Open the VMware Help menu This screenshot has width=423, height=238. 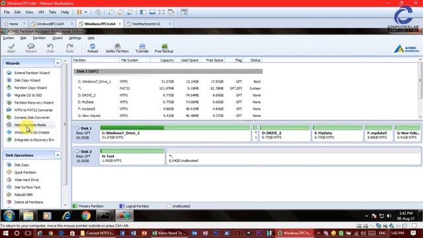tap(65, 12)
